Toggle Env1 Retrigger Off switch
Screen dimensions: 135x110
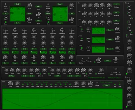click(116, 4)
